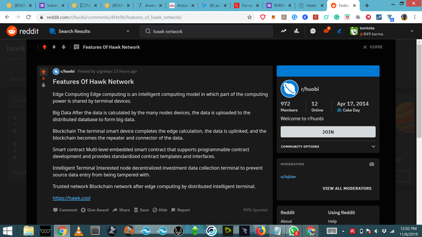Viewport: 422px width, 237px height.
Task: Report the post
Action: (181, 210)
